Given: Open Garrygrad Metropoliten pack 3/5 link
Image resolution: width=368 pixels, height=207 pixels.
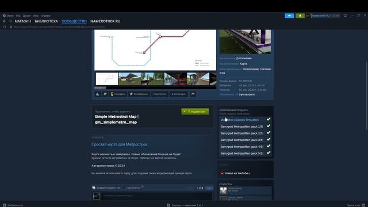Looking at the screenshot, I should 241,140.
